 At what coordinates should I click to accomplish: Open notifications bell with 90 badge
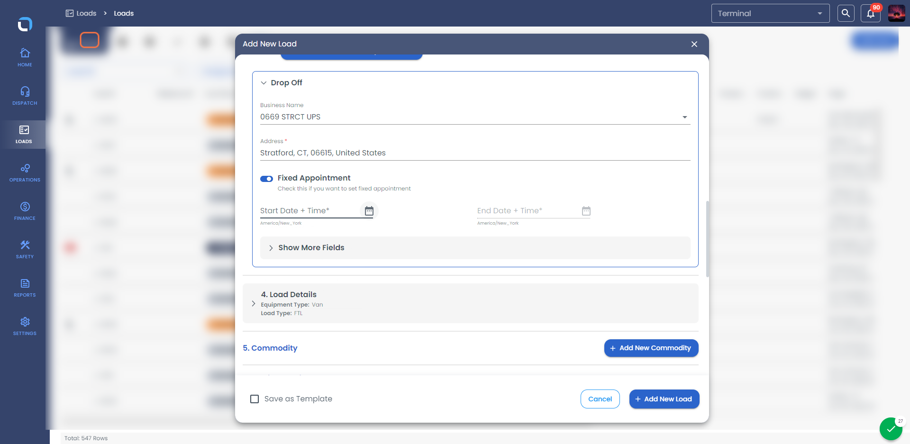pyautogui.click(x=871, y=13)
